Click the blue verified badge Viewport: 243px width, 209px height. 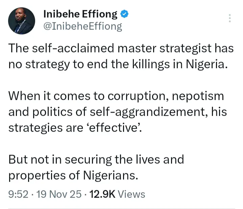(x=124, y=15)
